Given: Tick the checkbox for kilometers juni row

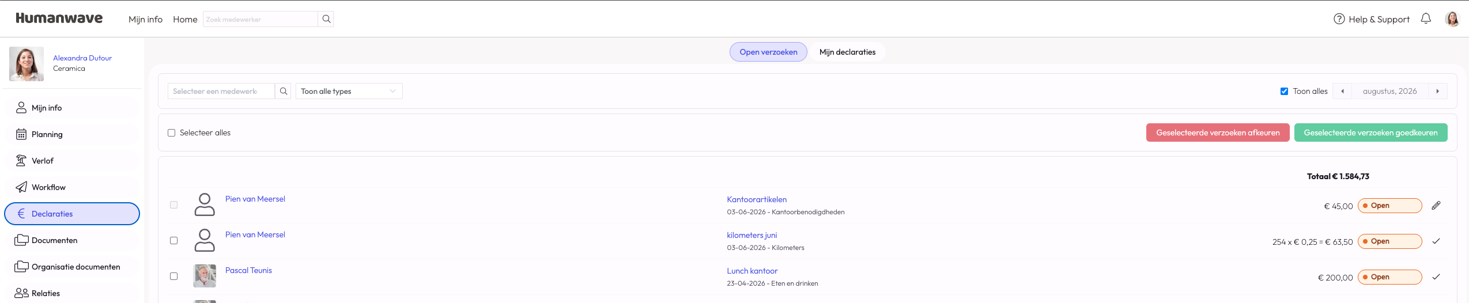Looking at the screenshot, I should click(x=173, y=240).
